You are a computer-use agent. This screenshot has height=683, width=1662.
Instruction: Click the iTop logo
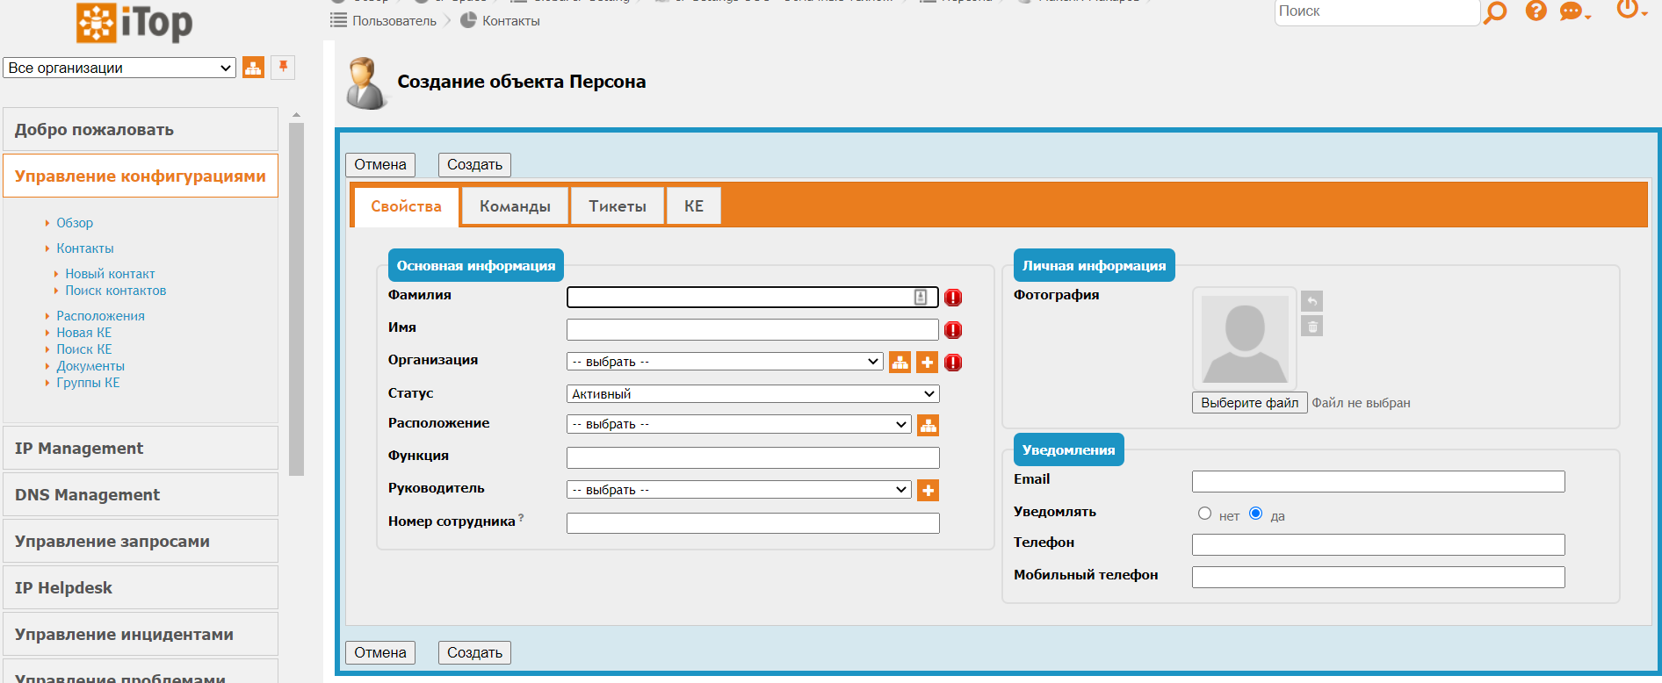pos(134,22)
